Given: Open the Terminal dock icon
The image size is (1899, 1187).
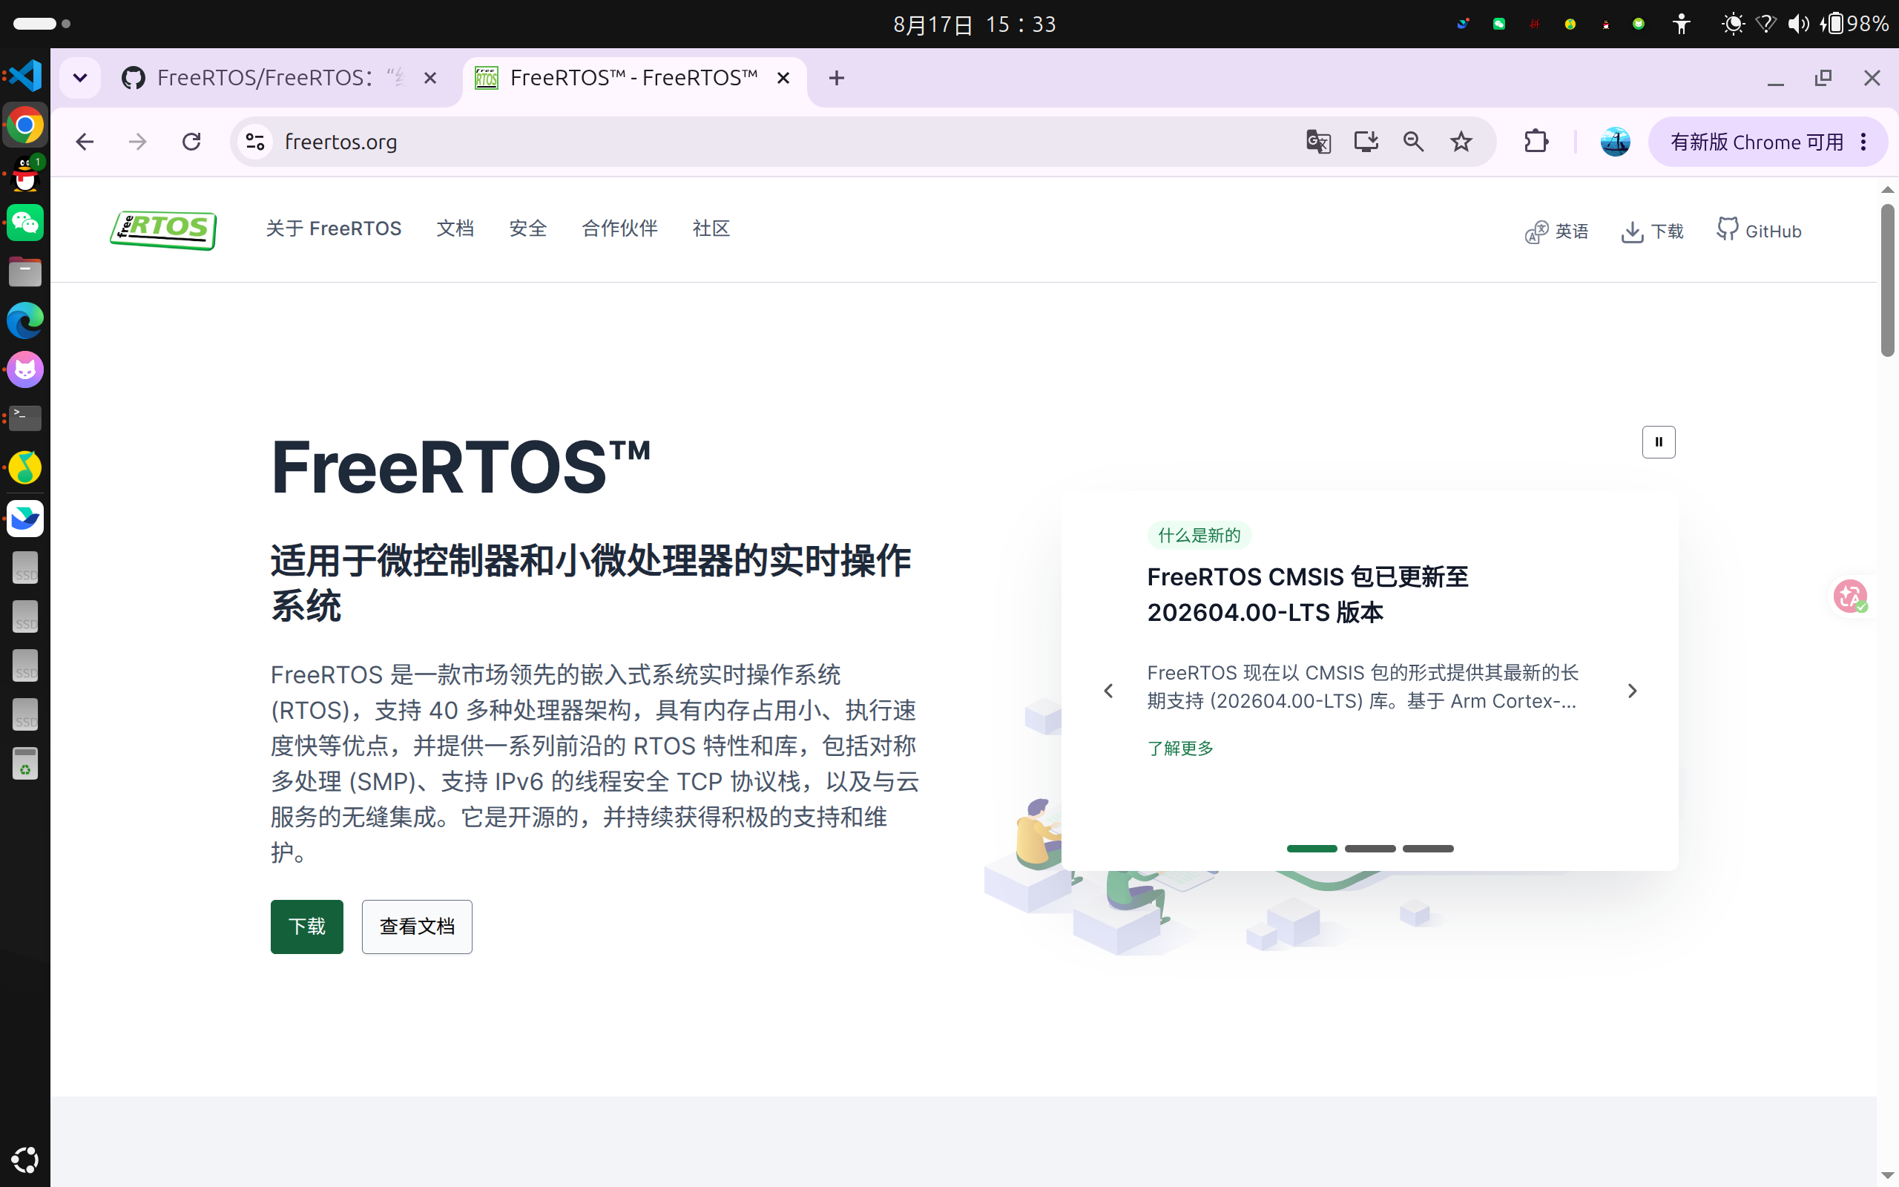Looking at the screenshot, I should click(25, 418).
